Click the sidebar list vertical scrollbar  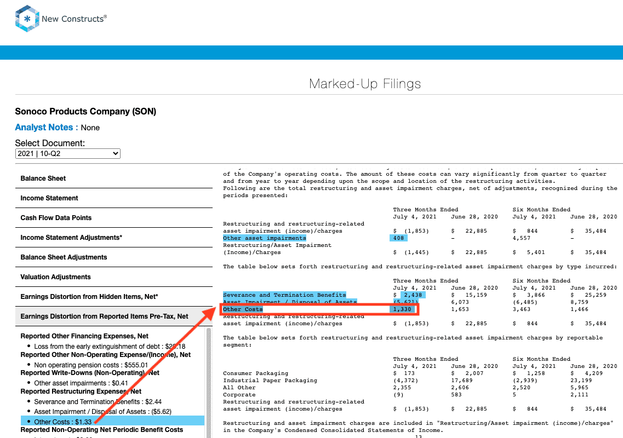[x=209, y=383]
